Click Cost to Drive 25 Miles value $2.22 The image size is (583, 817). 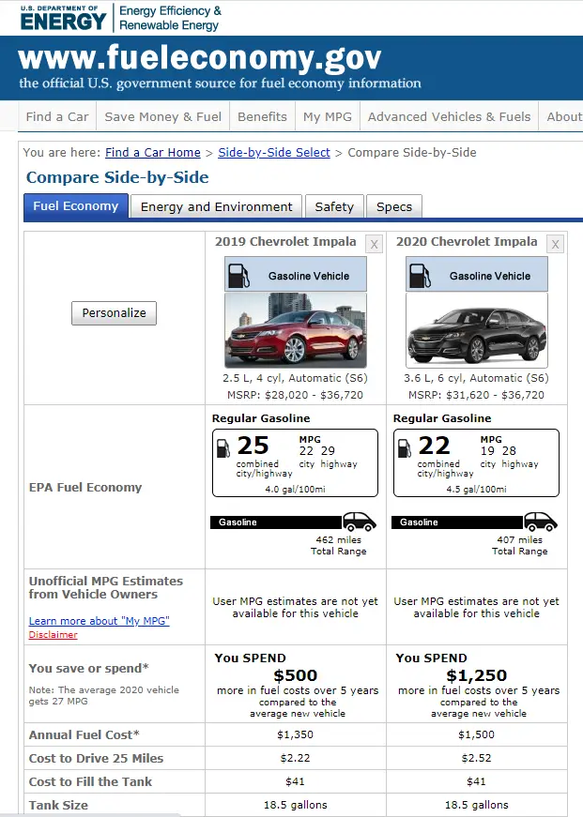click(x=295, y=758)
